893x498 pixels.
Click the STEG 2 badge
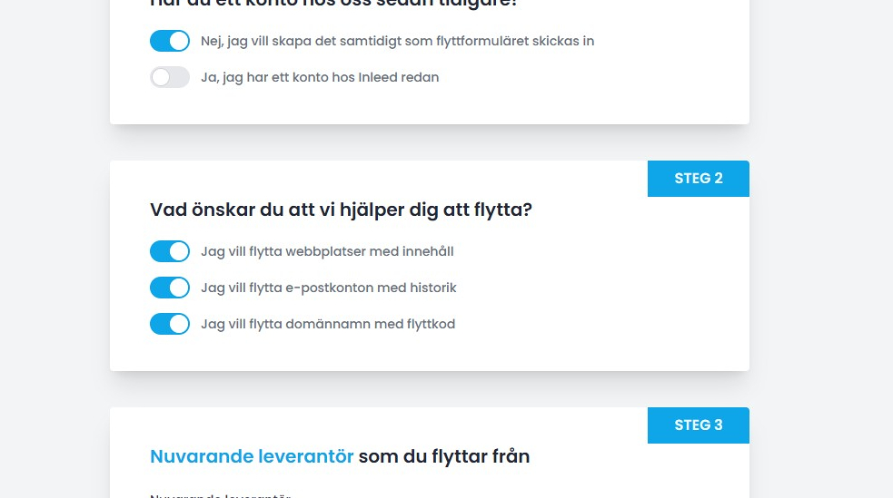[x=699, y=179]
